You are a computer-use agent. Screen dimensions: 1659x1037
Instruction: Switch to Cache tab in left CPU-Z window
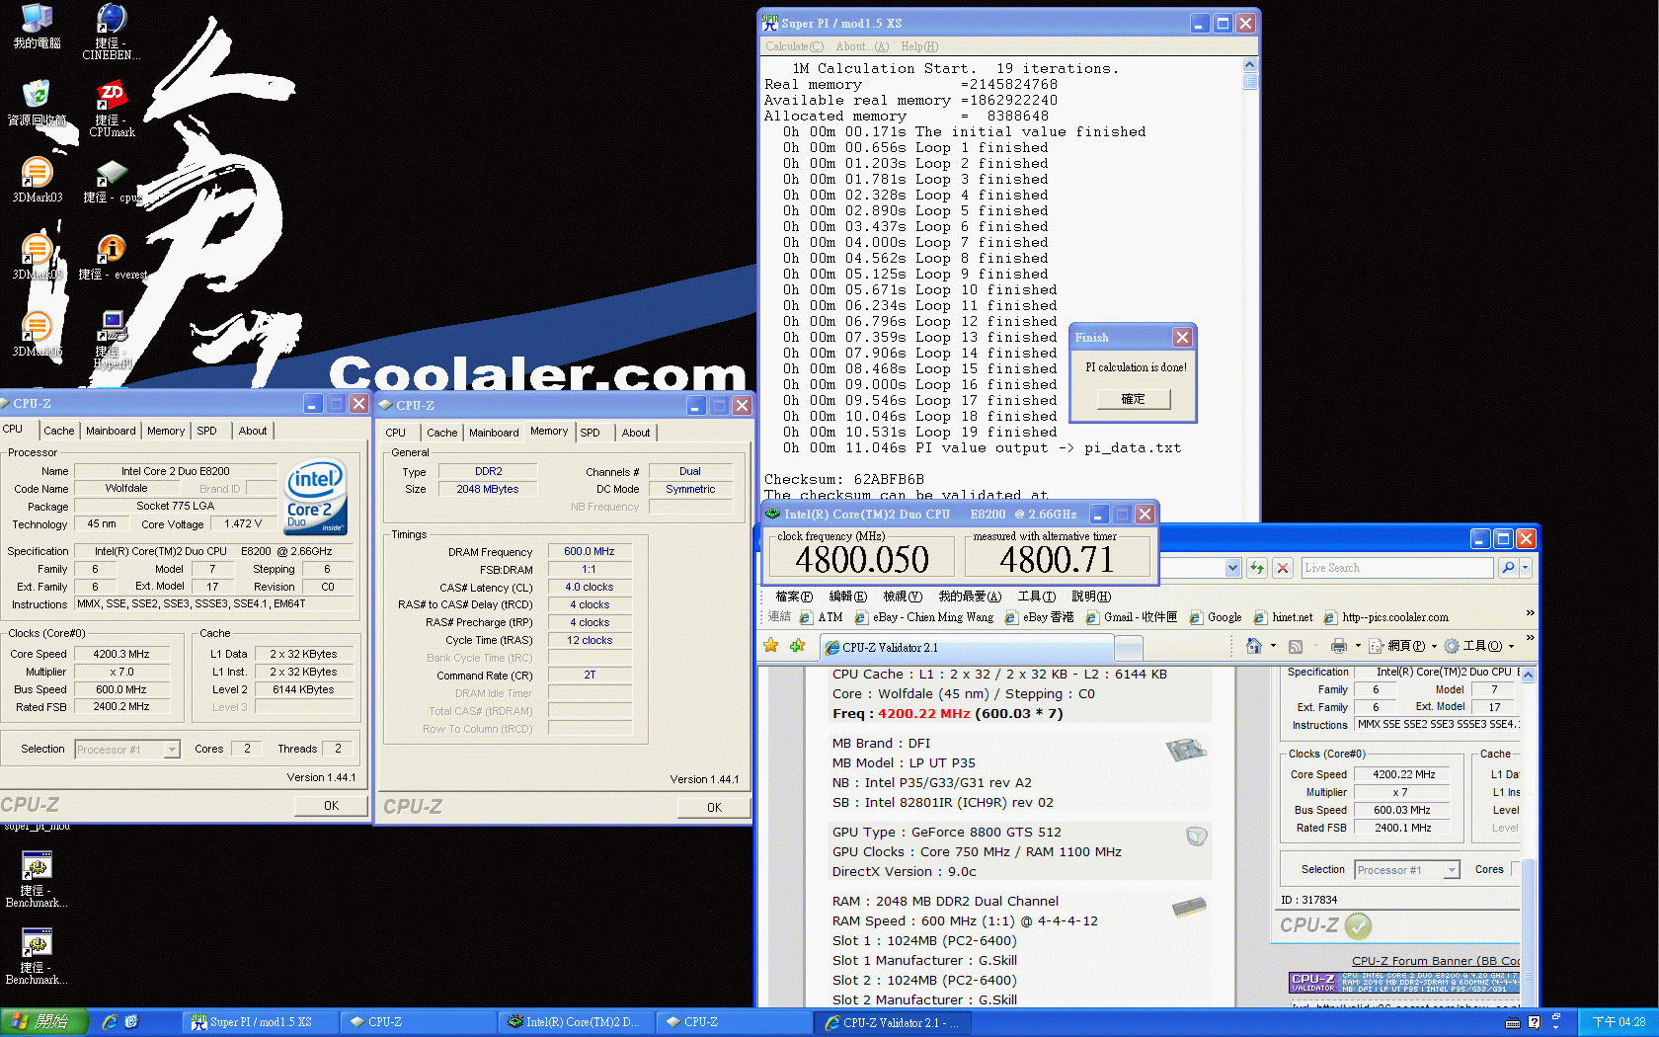tap(58, 431)
